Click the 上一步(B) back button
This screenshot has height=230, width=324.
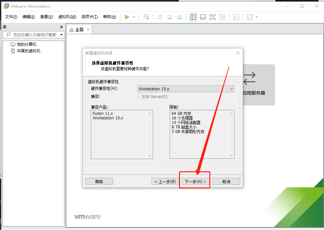click(165, 181)
